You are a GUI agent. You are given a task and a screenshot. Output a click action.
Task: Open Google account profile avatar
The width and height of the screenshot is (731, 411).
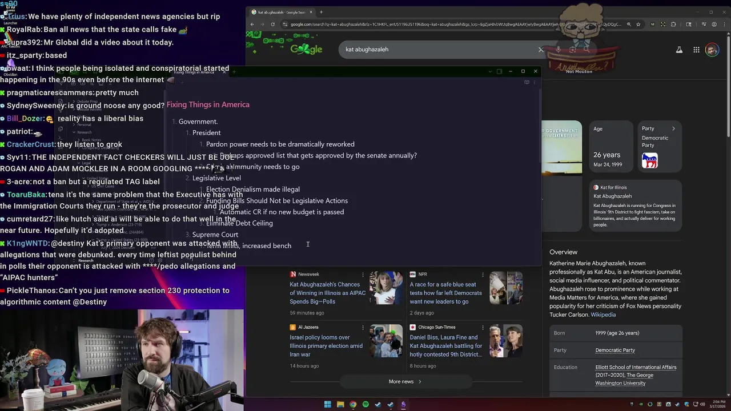point(712,50)
